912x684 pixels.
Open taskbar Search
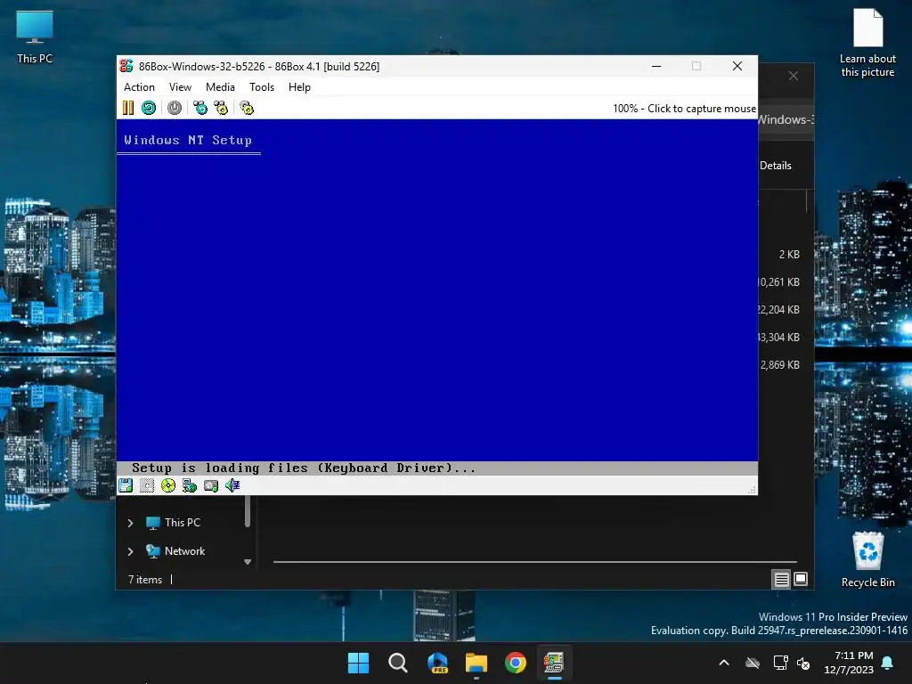coord(398,663)
